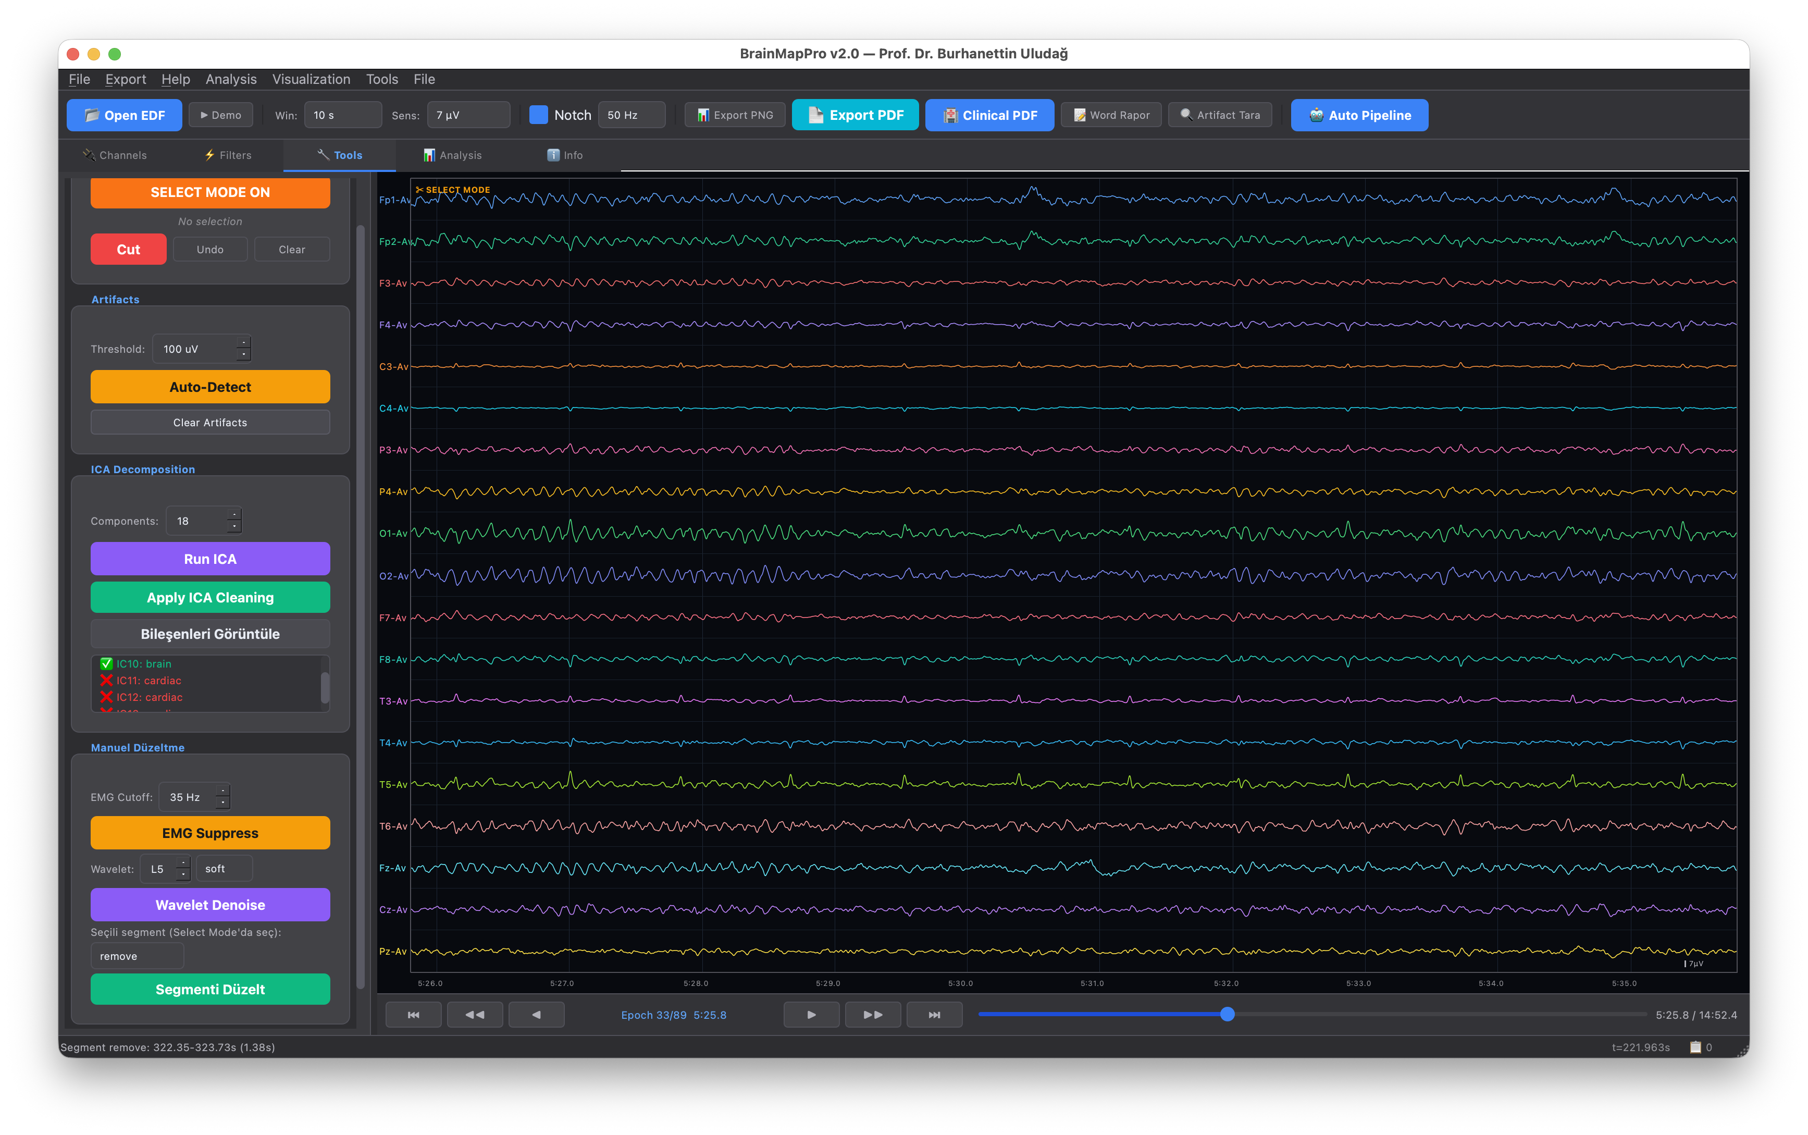The width and height of the screenshot is (1808, 1135).
Task: Open the Notch frequency 50 Hz dropdown
Action: click(631, 115)
